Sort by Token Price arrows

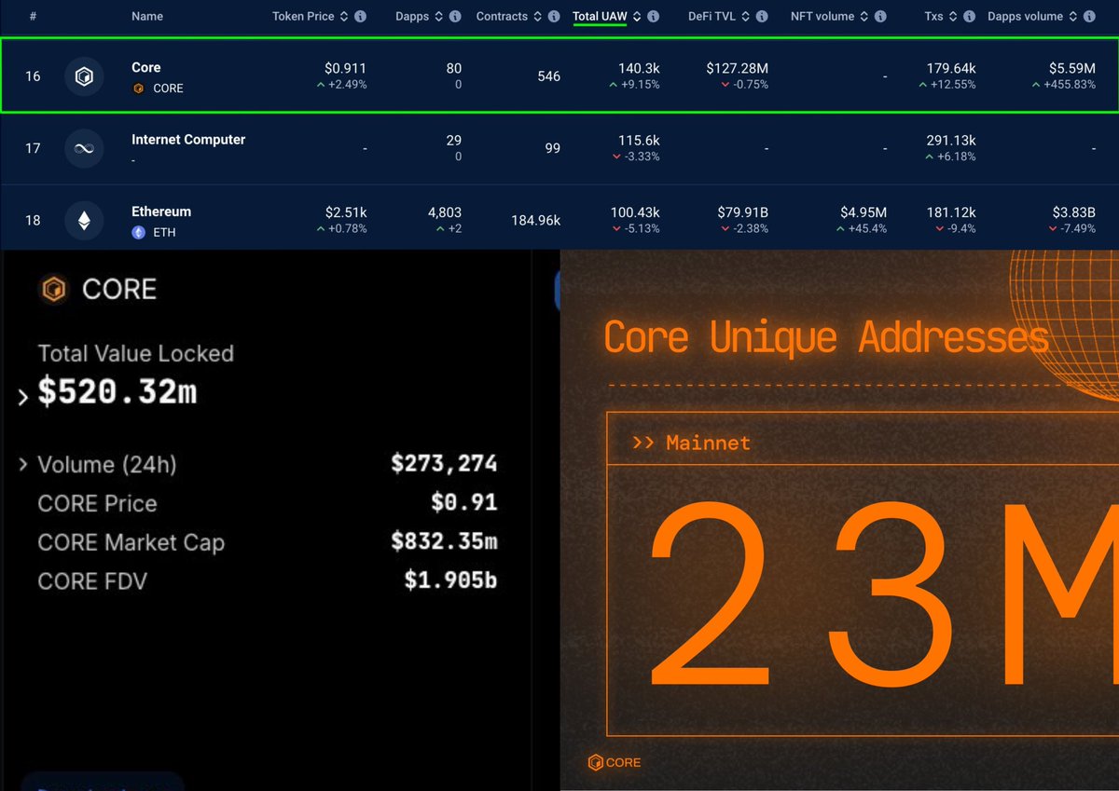pos(344,17)
